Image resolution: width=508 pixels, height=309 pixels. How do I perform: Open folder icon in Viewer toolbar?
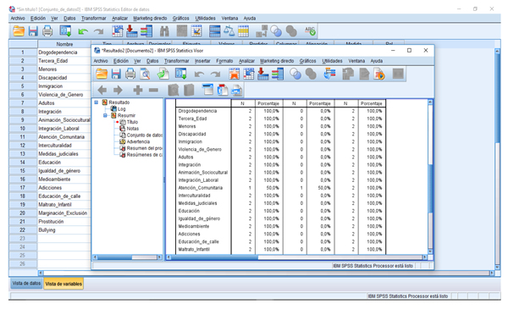102,74
